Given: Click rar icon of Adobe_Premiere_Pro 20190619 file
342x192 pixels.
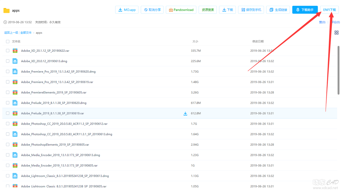Looking at the screenshot, I should pyautogui.click(x=15, y=82).
